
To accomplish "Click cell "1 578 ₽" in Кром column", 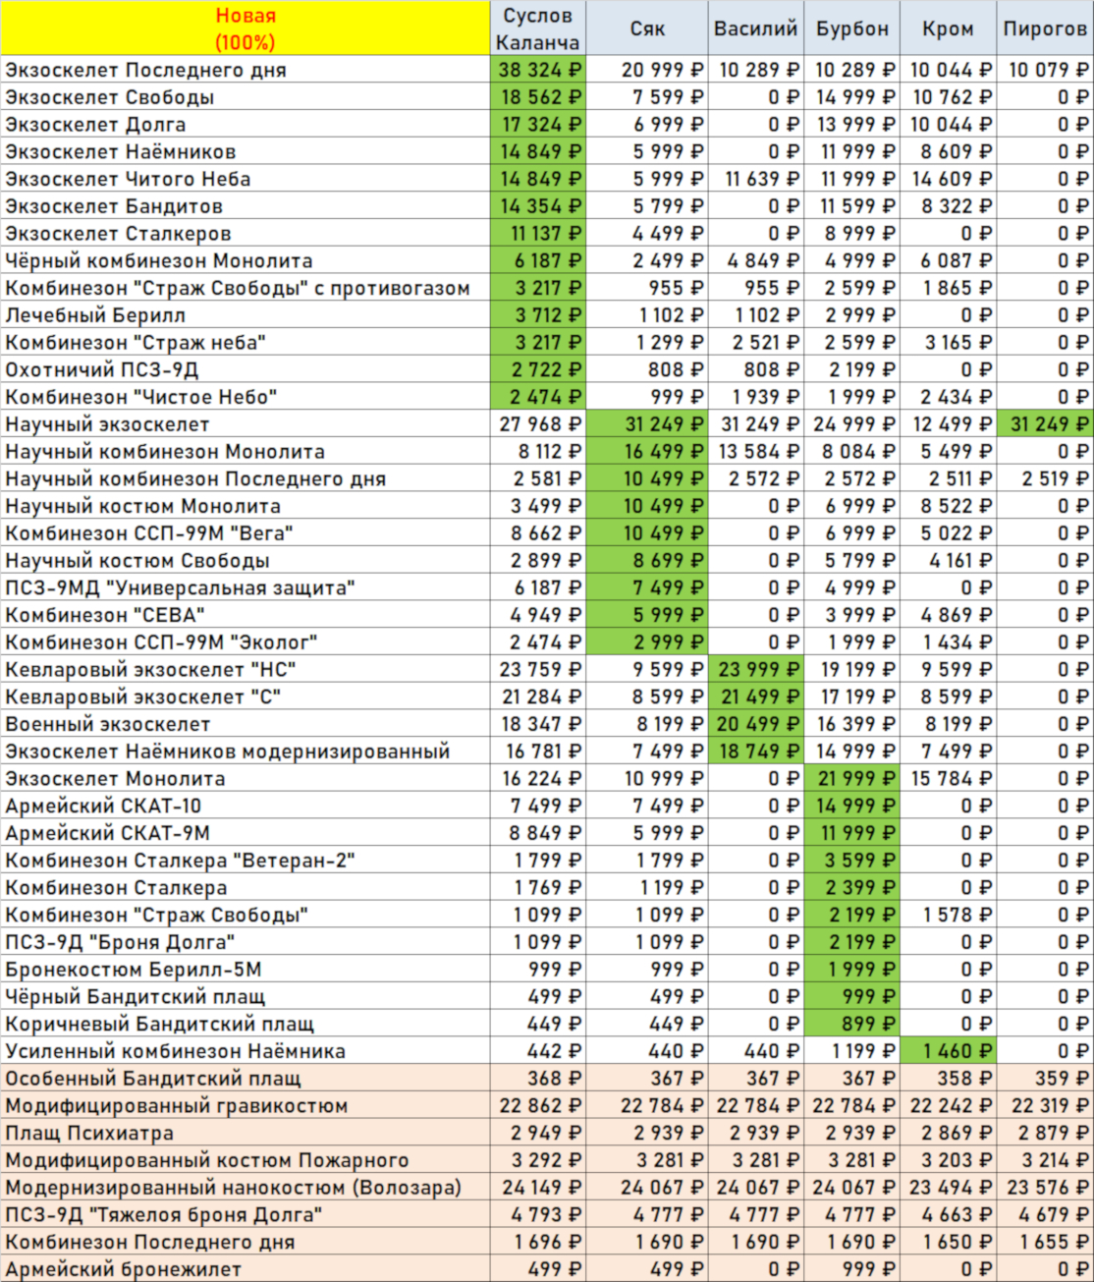I will [948, 916].
